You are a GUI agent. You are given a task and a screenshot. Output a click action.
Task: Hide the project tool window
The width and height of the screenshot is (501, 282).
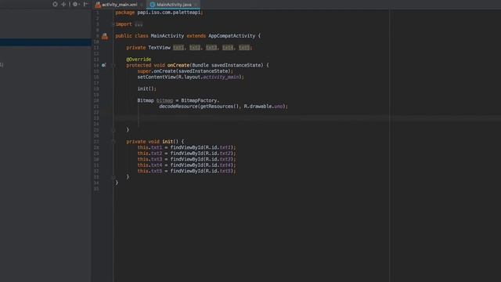tap(85, 4)
